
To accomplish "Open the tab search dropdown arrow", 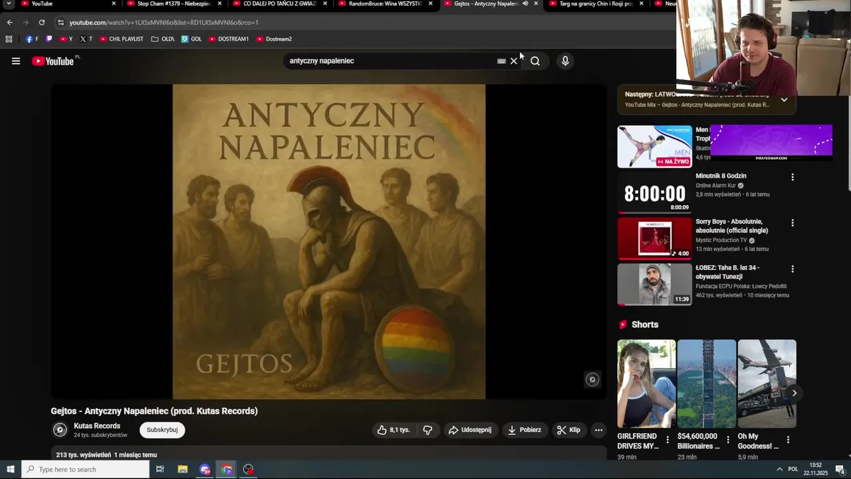I will tap(9, 4).
